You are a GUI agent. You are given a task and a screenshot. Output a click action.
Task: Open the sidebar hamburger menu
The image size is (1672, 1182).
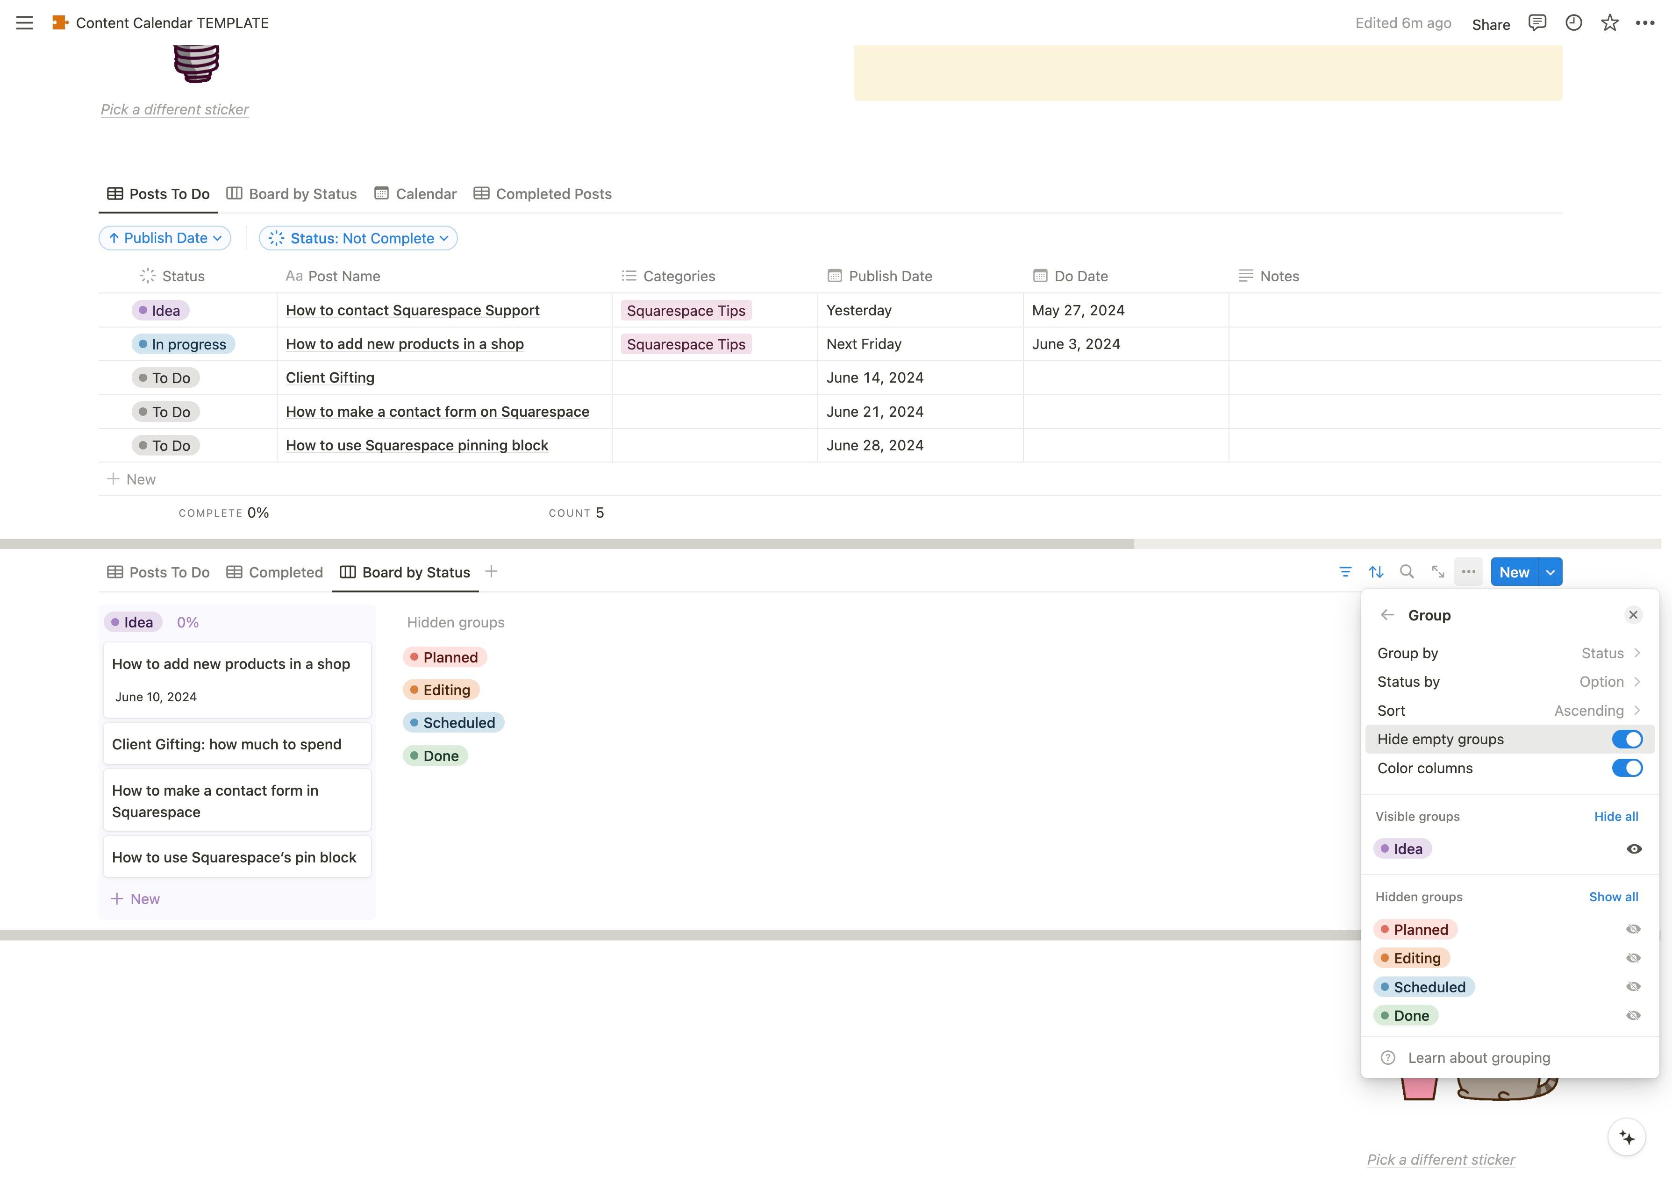24,22
